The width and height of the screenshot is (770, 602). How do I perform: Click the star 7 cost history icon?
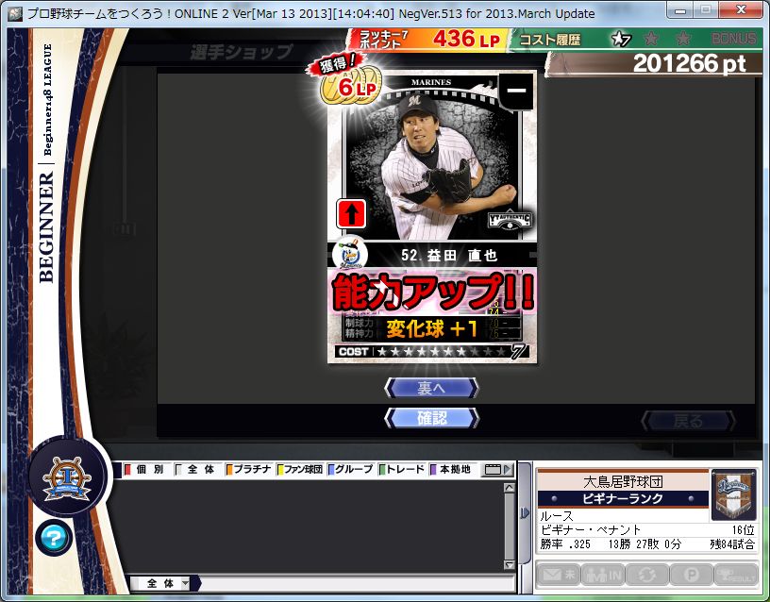(x=620, y=39)
